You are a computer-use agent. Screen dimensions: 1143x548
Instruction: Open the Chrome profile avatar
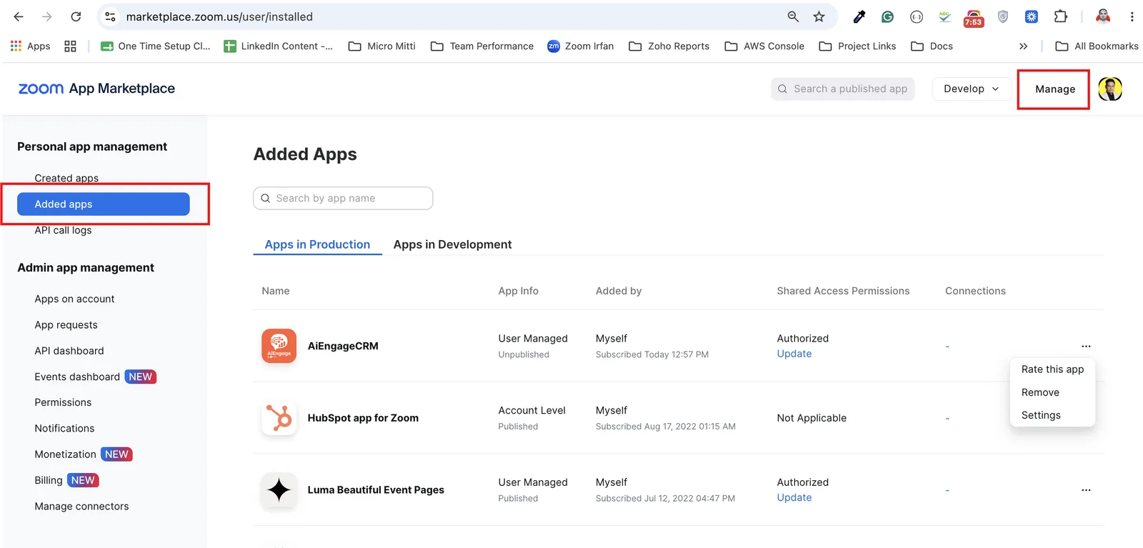click(x=1103, y=16)
